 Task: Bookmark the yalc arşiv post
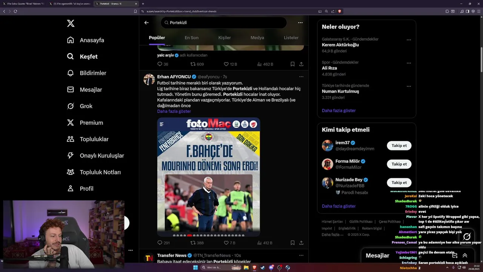(x=292, y=64)
